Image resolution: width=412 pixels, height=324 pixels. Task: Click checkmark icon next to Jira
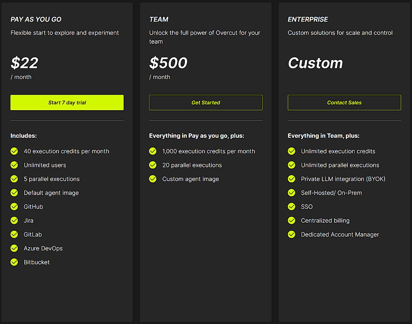point(14,220)
